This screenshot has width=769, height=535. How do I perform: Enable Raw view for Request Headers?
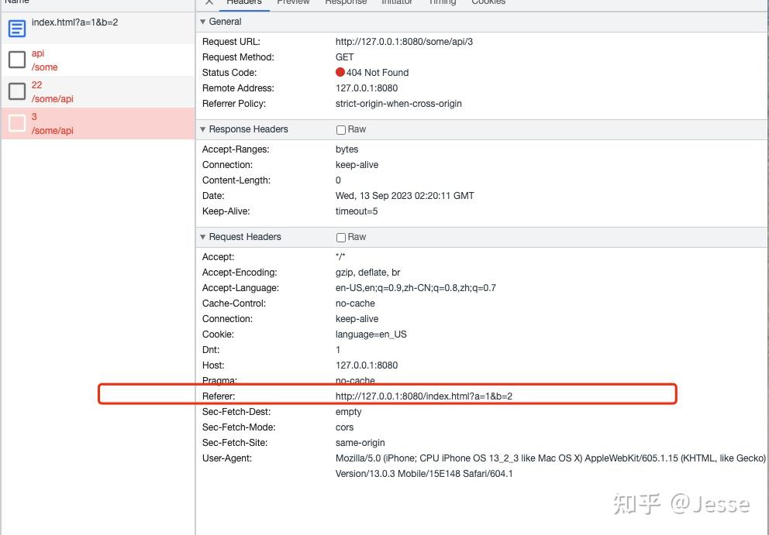point(340,236)
